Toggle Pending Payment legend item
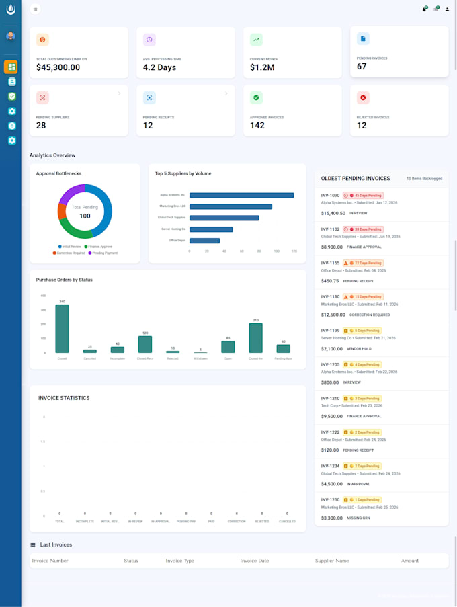The height and width of the screenshot is (607, 457). click(x=102, y=253)
